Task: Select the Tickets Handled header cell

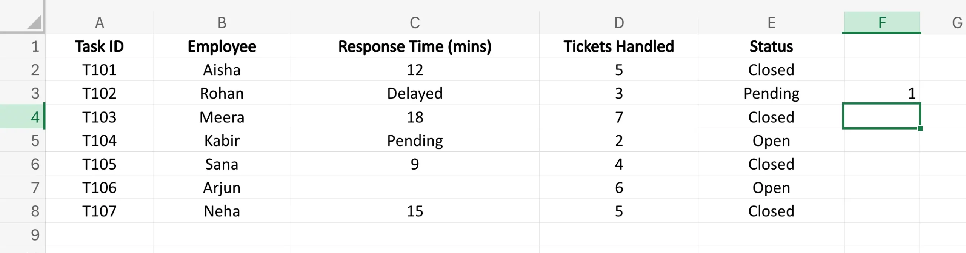Action: coord(618,46)
